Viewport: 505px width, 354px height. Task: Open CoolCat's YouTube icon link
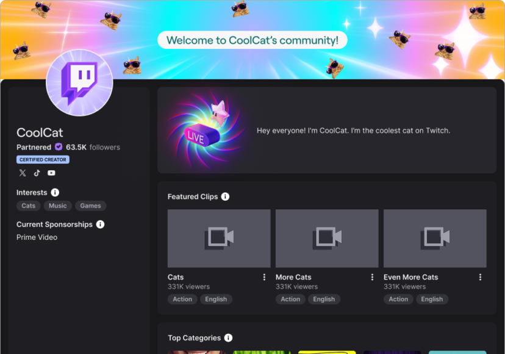(51, 173)
